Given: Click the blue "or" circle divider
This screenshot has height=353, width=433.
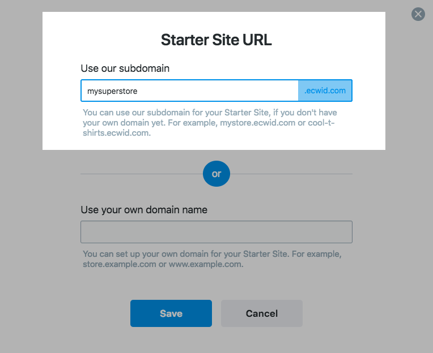Looking at the screenshot, I should (x=216, y=174).
